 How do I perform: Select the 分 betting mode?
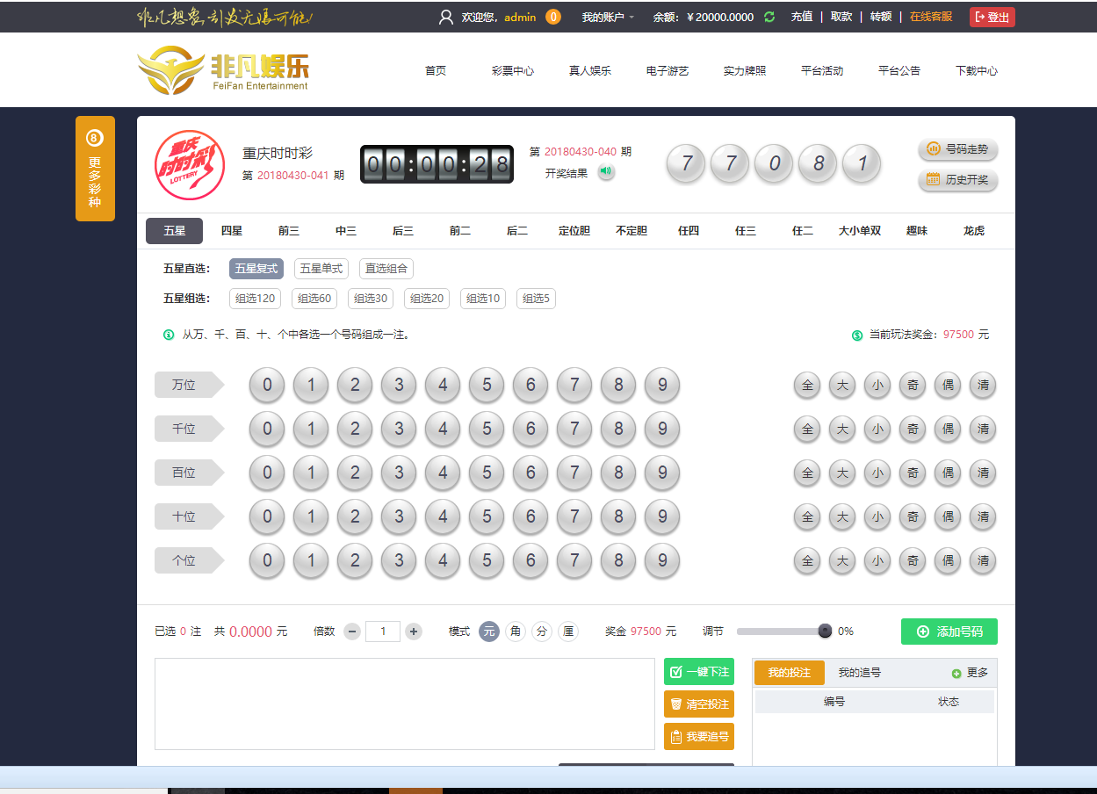(542, 631)
